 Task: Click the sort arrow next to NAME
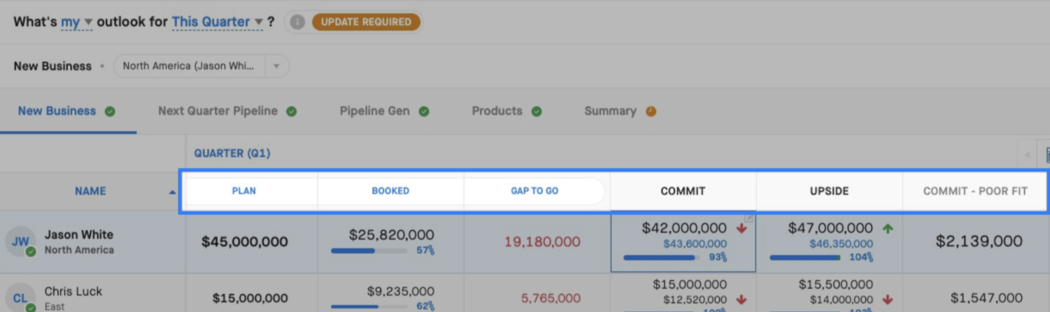pyautogui.click(x=172, y=192)
